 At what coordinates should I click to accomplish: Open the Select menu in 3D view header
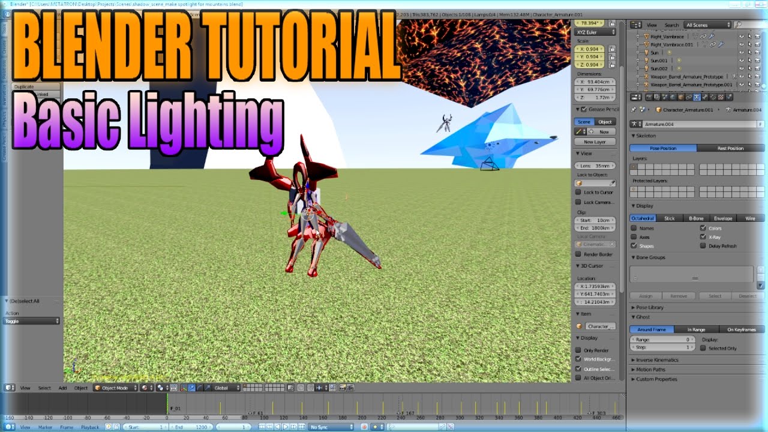(x=44, y=388)
